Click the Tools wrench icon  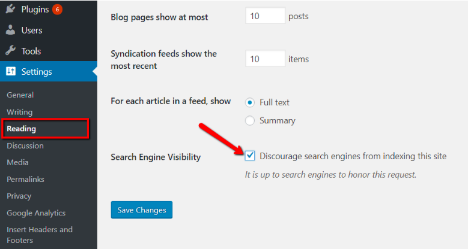(10, 50)
